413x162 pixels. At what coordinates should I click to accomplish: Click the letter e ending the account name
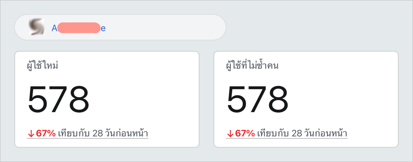click(x=103, y=29)
